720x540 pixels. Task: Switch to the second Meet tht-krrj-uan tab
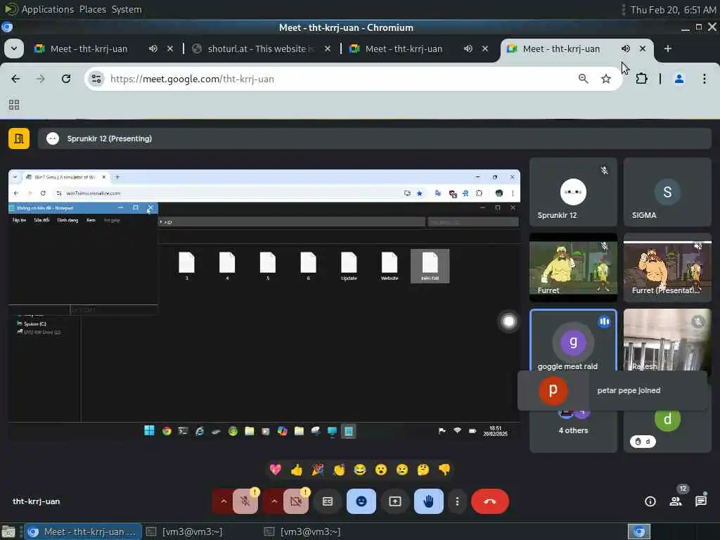403,49
